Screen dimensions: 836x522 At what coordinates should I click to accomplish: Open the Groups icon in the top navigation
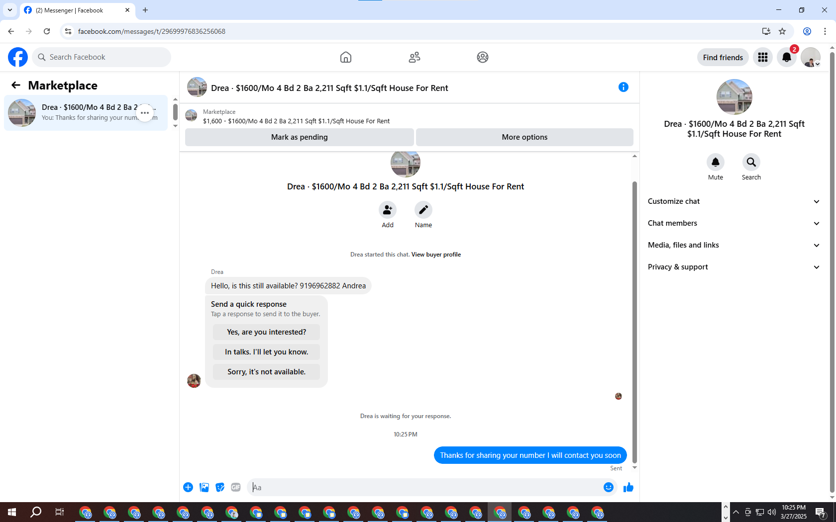[x=483, y=57]
